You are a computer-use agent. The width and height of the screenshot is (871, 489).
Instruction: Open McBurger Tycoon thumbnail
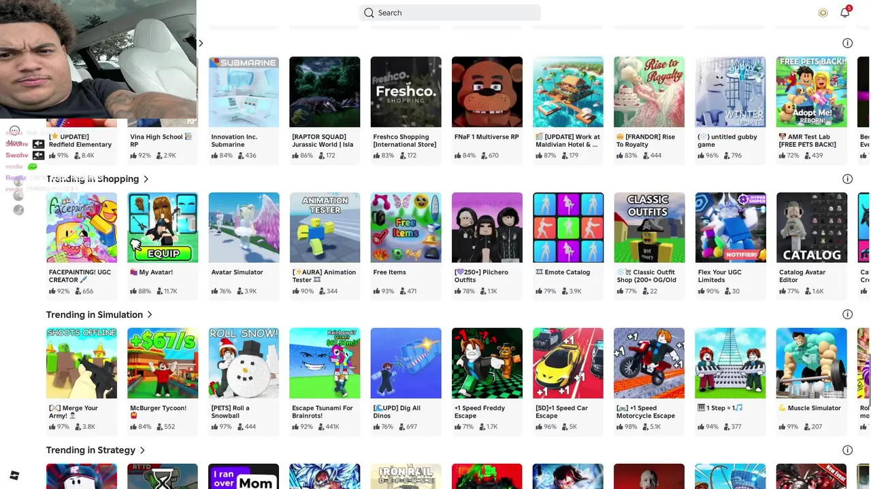pyautogui.click(x=163, y=363)
